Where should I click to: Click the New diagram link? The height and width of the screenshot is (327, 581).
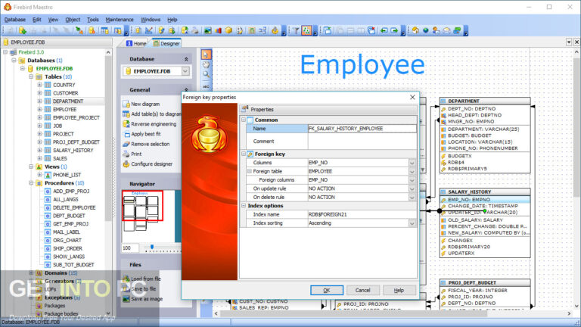(x=145, y=104)
